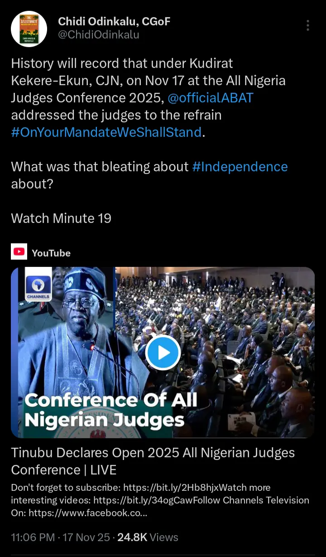Tap the Watch Minute 19 line
The width and height of the screenshot is (326, 557).
61,218
